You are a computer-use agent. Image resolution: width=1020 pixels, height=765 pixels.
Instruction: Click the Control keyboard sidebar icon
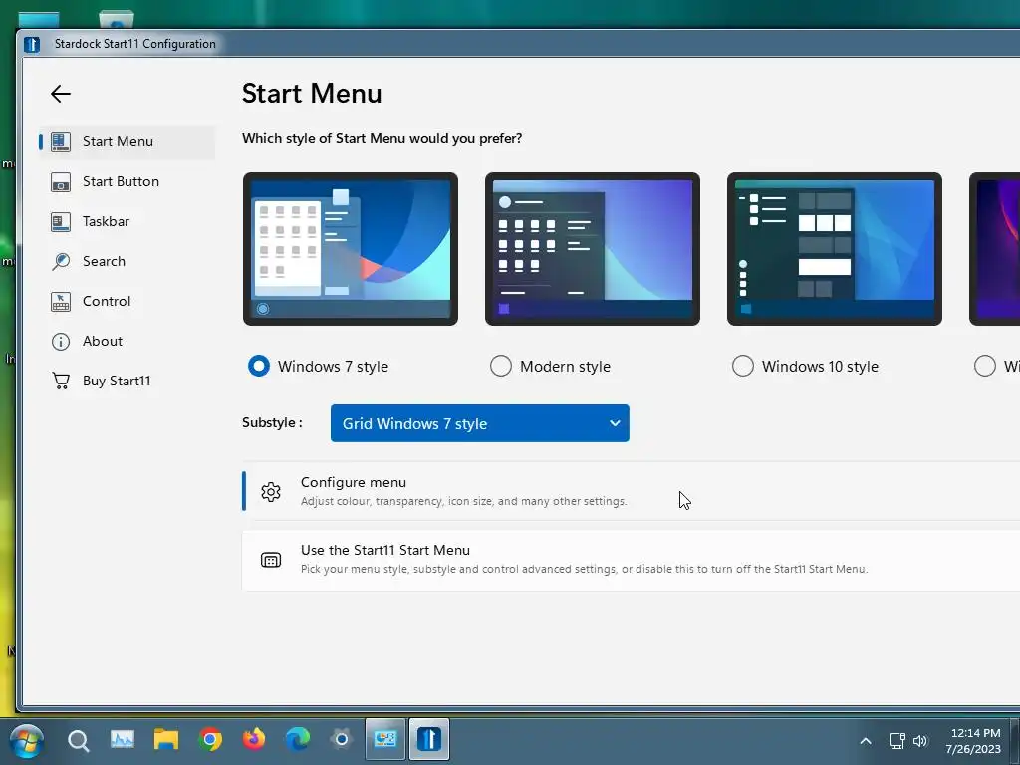click(x=61, y=301)
